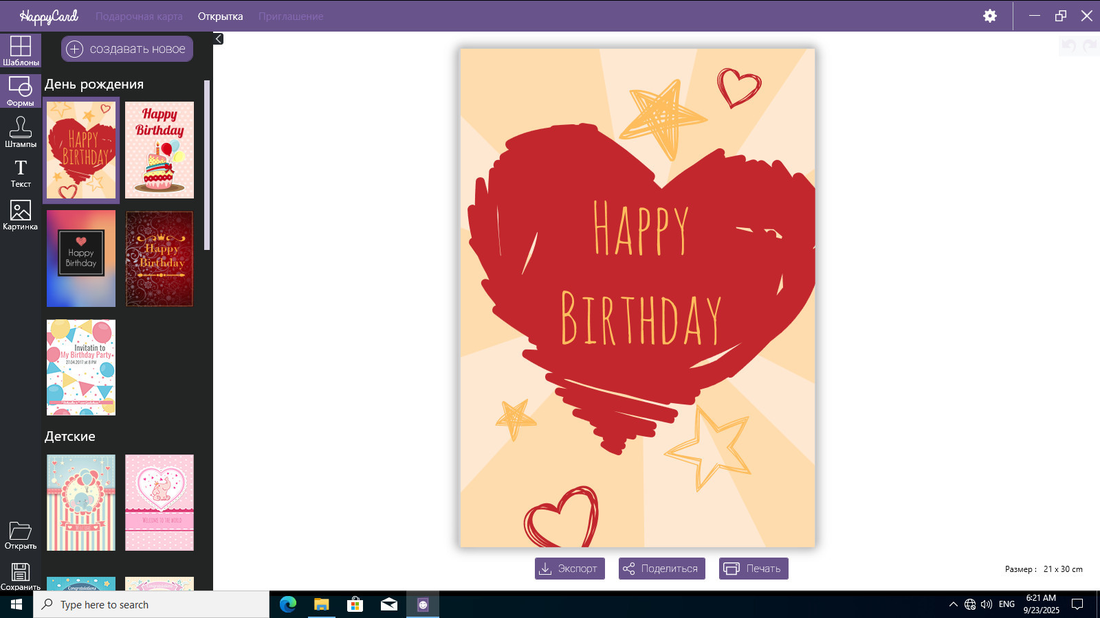Pick the dark red ornate birthday template
This screenshot has height=618, width=1100.
coord(159,259)
